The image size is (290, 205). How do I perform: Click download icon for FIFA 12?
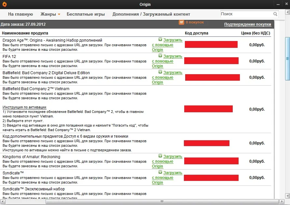click(x=160, y=56)
